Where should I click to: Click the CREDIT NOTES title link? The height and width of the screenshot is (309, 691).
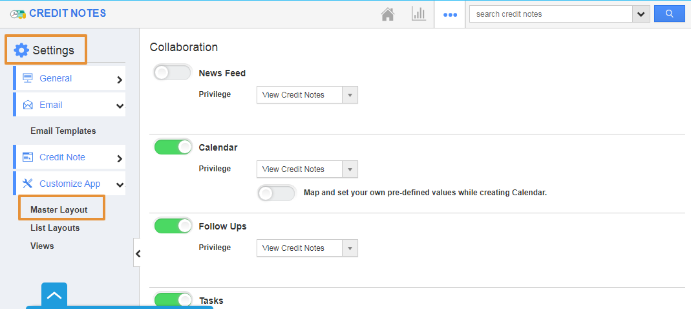tap(68, 13)
